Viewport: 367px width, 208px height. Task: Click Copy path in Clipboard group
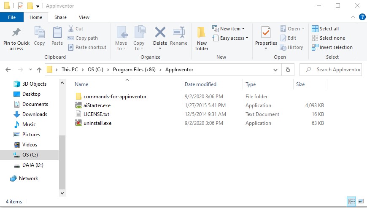[x=83, y=38]
